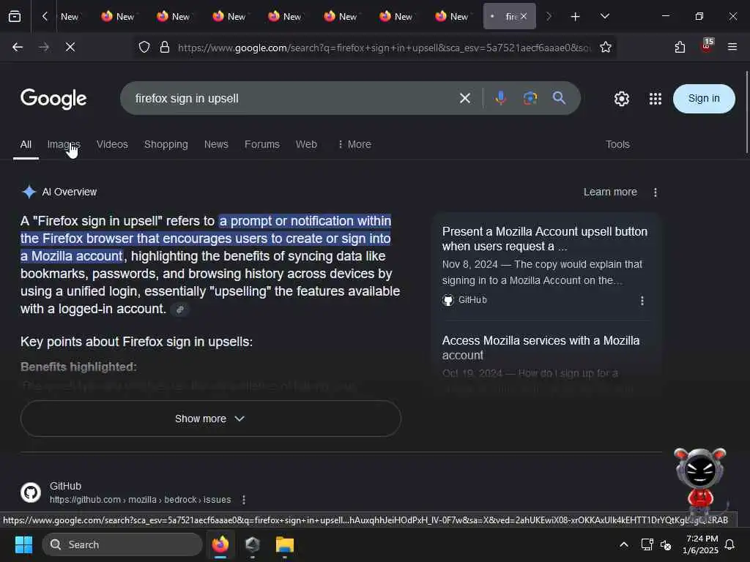
Task: Click the robot mascot overlay
Action: click(x=699, y=483)
